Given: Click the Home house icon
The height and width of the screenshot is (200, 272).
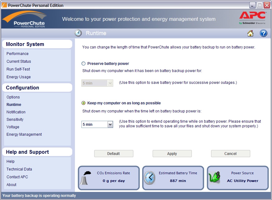Looking at the screenshot, I should tap(250, 33).
